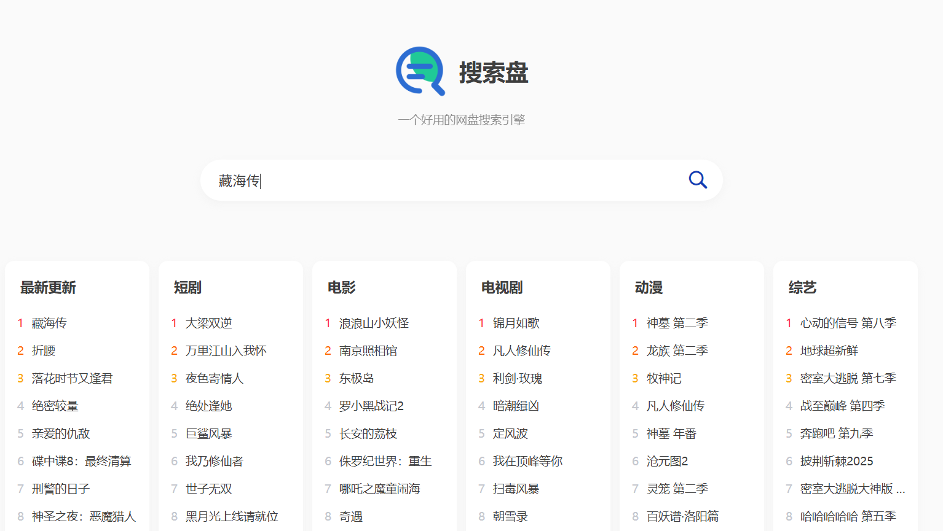
Task: Focus the search input containing 藏海传
Action: click(461, 180)
